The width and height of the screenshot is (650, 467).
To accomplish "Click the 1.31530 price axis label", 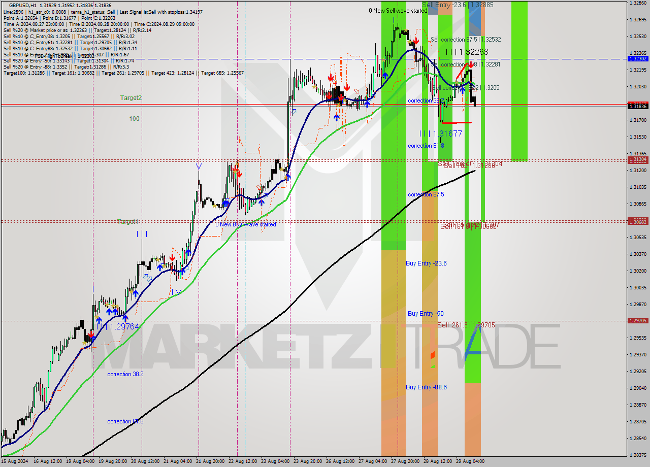I will click(638, 137).
